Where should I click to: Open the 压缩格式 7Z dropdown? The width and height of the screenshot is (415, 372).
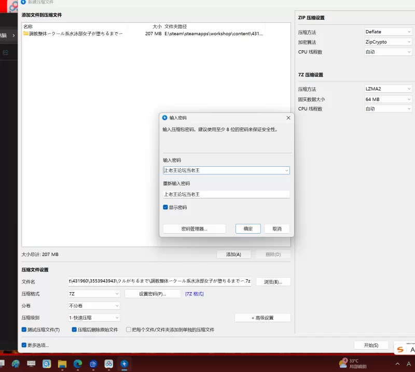(x=94, y=294)
